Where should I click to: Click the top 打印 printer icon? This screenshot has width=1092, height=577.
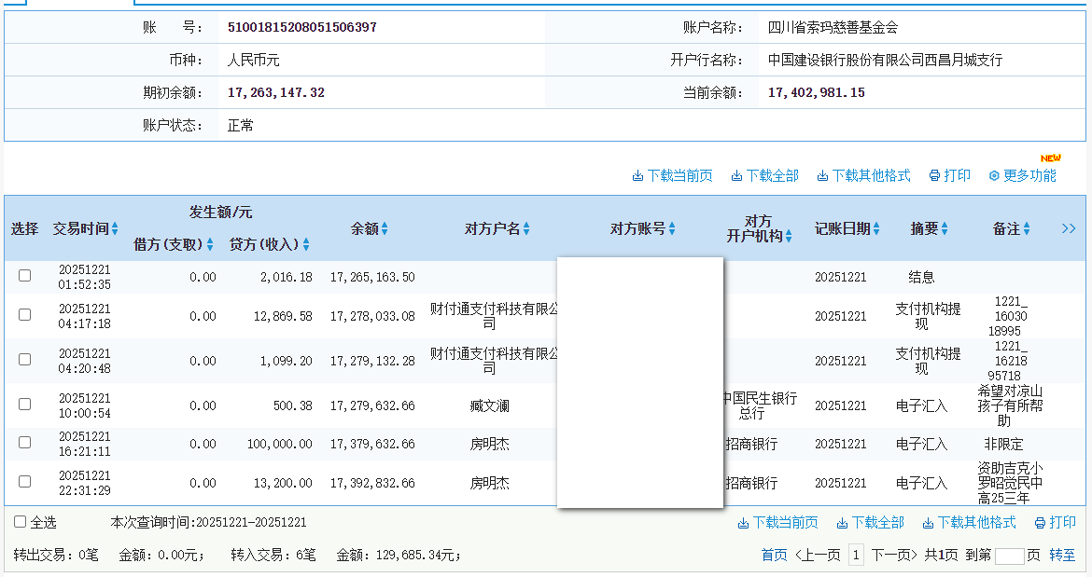934,176
